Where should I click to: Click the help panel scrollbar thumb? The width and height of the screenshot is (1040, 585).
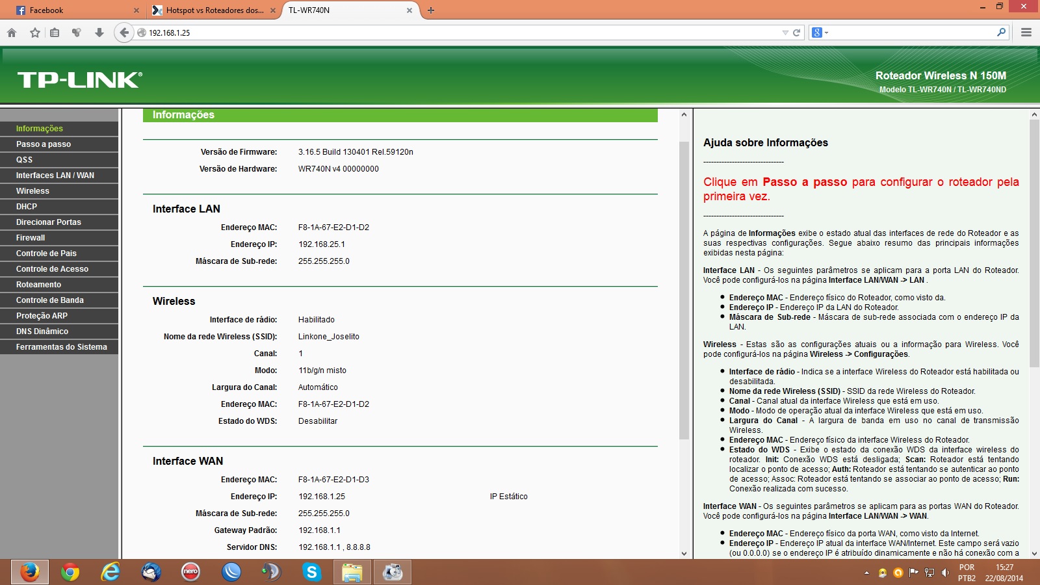point(1035,244)
